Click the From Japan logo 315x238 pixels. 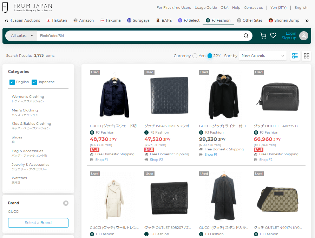tap(27, 8)
